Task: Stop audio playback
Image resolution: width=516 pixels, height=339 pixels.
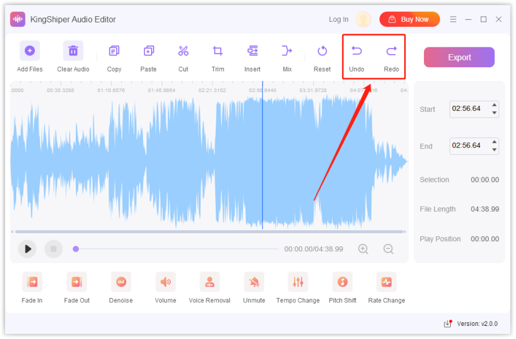Action: [x=53, y=249]
